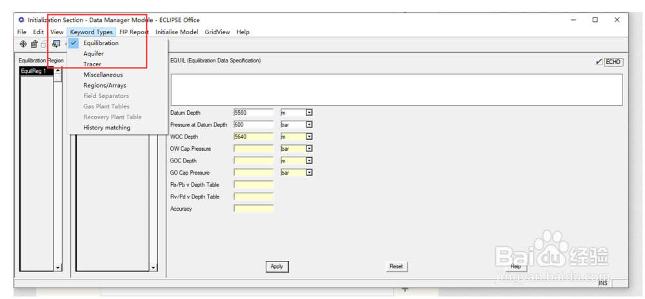The image size is (645, 299).
Task: Open the Initialise Model menu
Action: click(177, 32)
